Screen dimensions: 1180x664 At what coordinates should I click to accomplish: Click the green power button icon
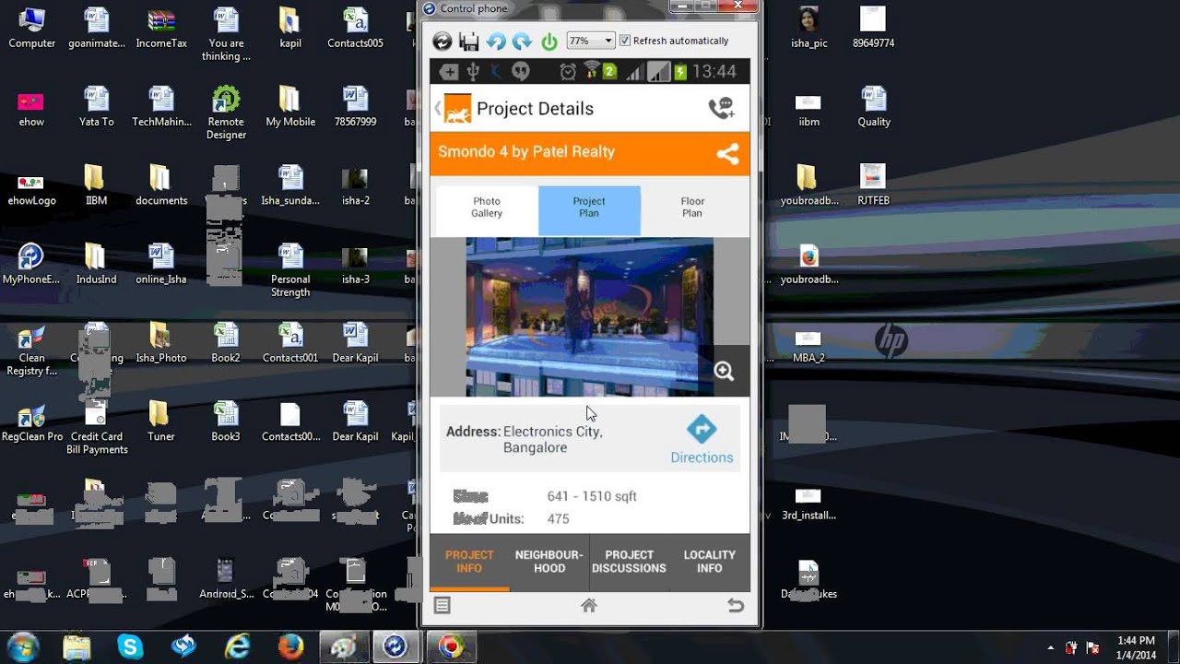coord(549,41)
